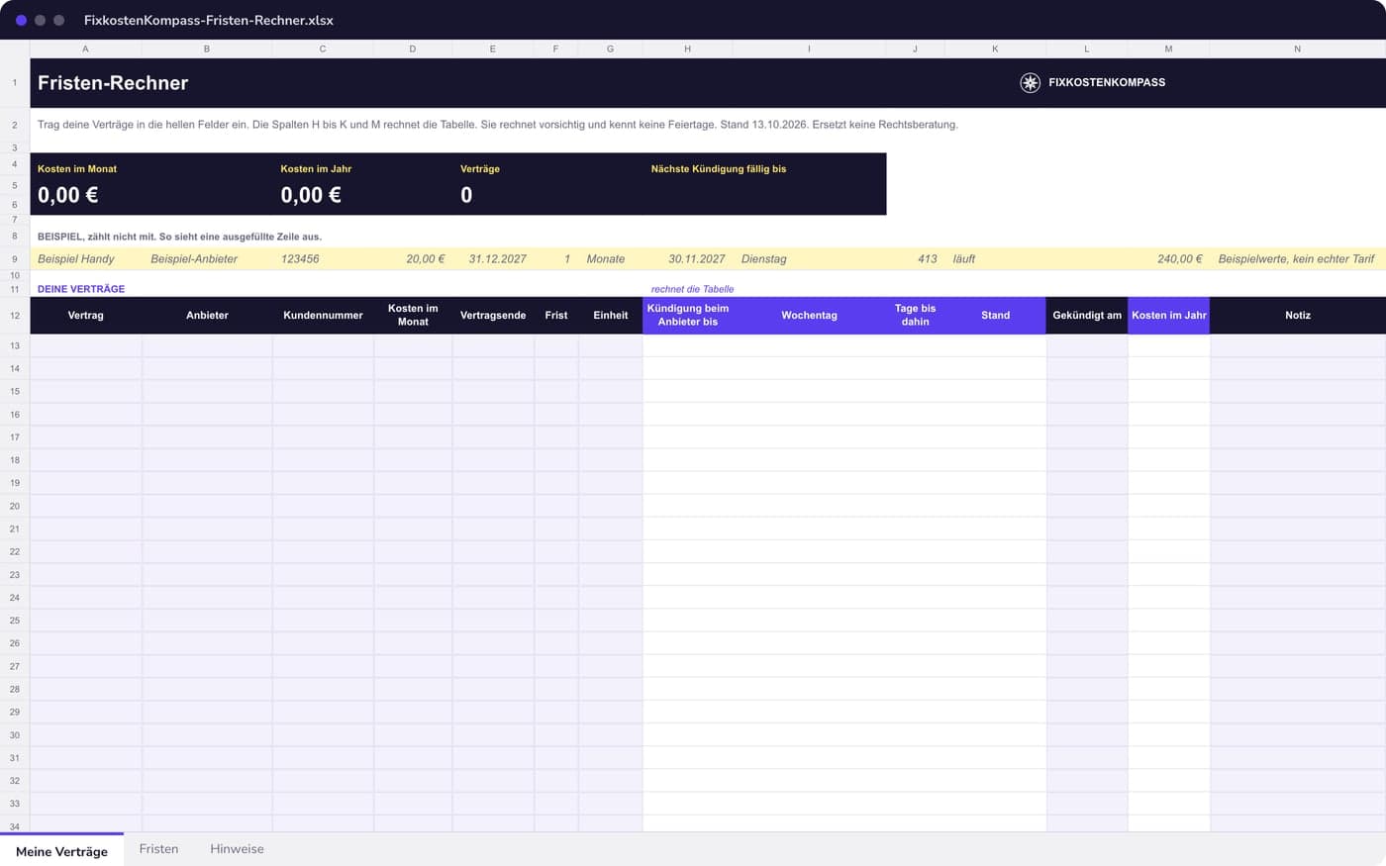Screen dimensions: 1386x866
Task: Click the Kündigung beim Anbieter bis header
Action: pyautogui.click(x=688, y=316)
